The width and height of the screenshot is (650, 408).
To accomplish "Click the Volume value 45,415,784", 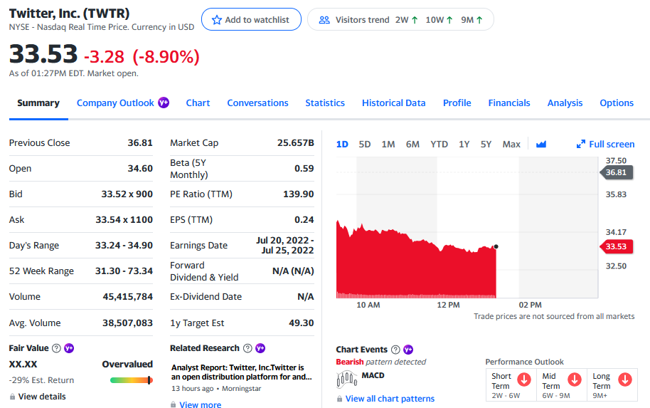I will point(128,297).
